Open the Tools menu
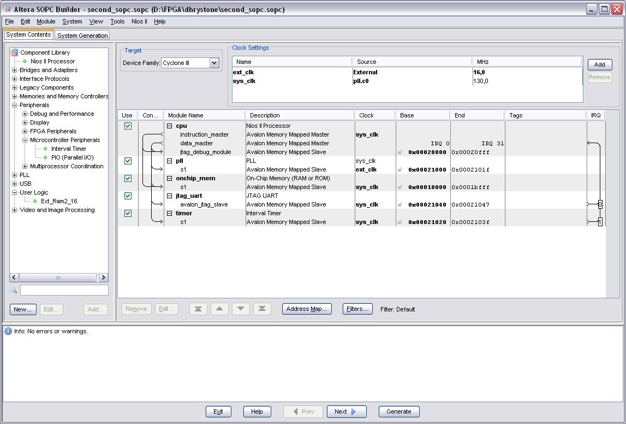The width and height of the screenshot is (626, 424). tap(117, 22)
